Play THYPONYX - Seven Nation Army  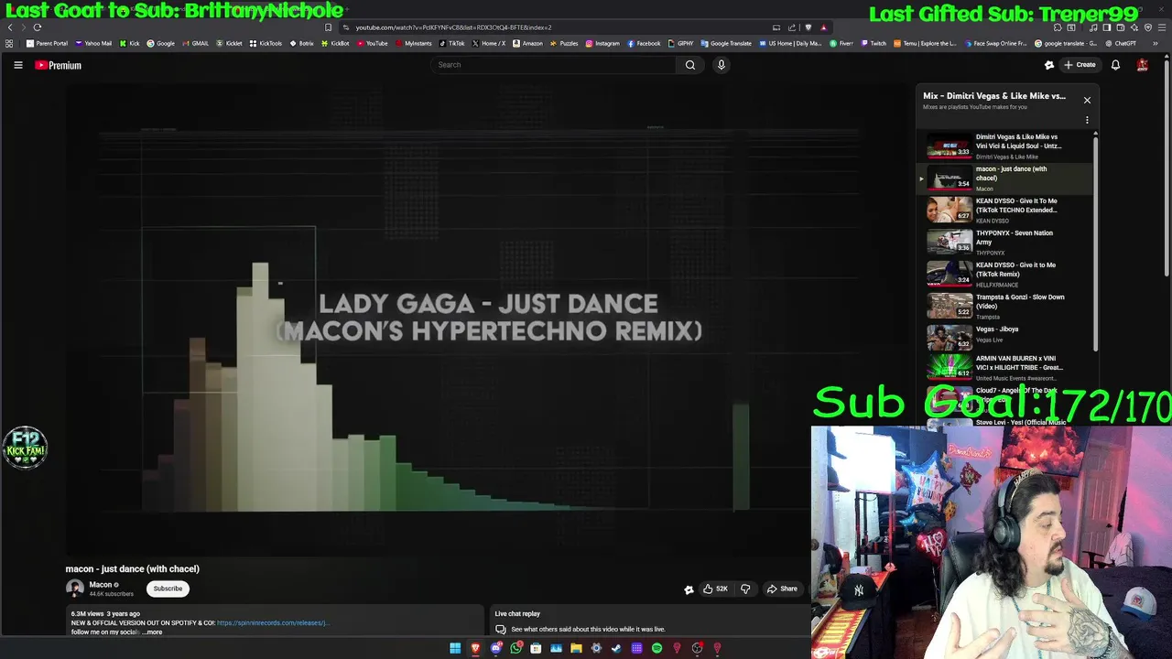coord(1006,243)
